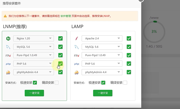Click the /www label in background

click(154, 18)
